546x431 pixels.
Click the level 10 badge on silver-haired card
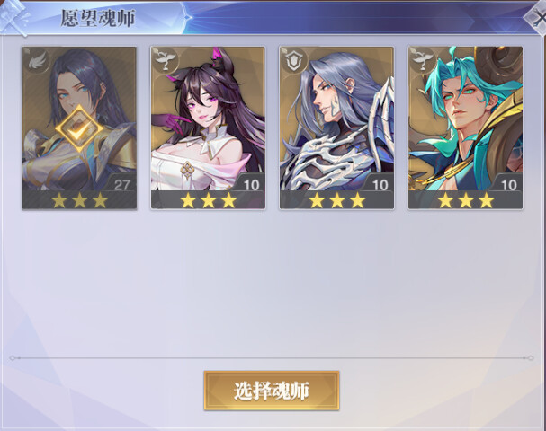click(x=380, y=185)
